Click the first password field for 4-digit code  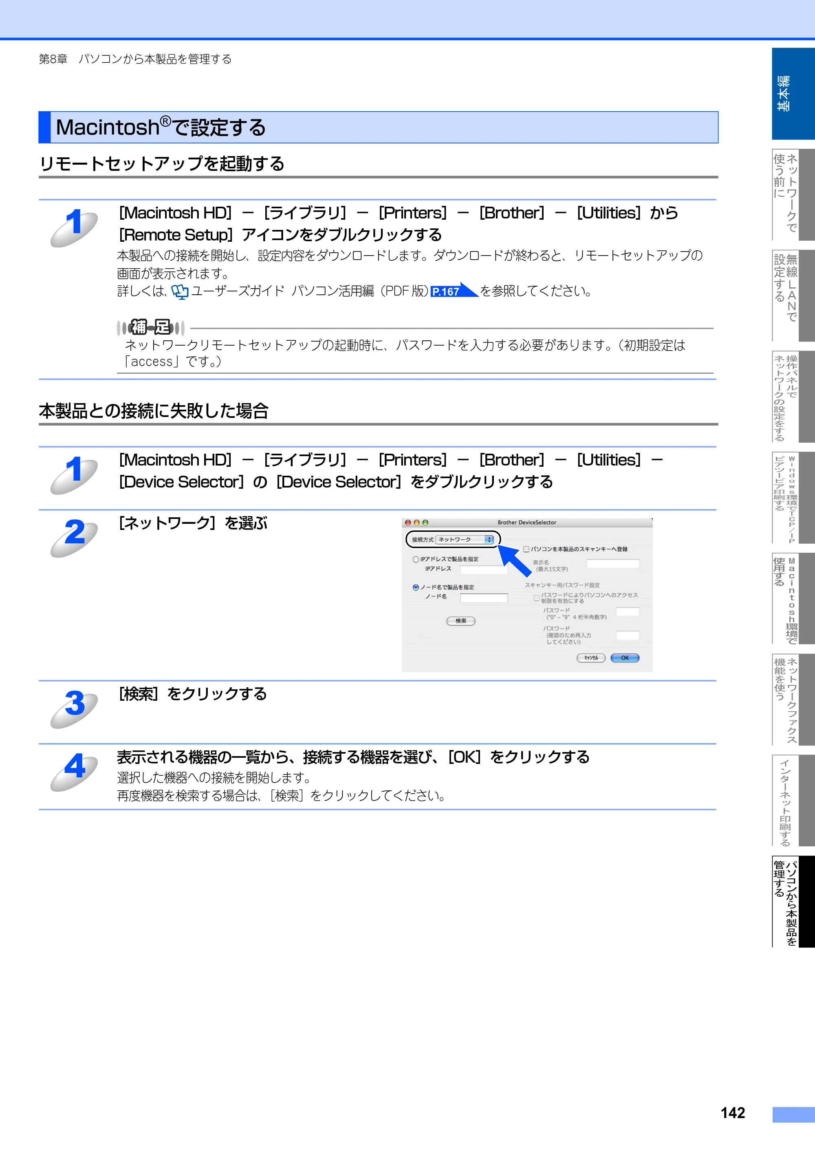point(628,612)
